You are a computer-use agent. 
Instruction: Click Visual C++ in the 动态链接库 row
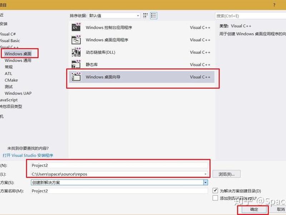tap(200, 52)
